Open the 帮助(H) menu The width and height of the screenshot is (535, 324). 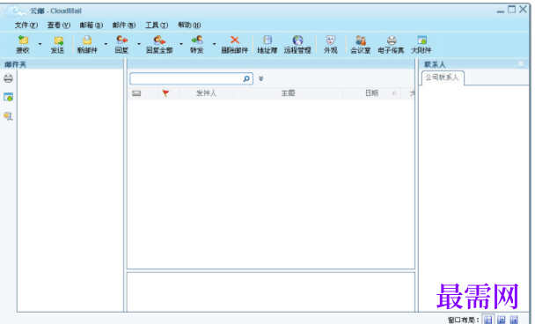pos(189,26)
